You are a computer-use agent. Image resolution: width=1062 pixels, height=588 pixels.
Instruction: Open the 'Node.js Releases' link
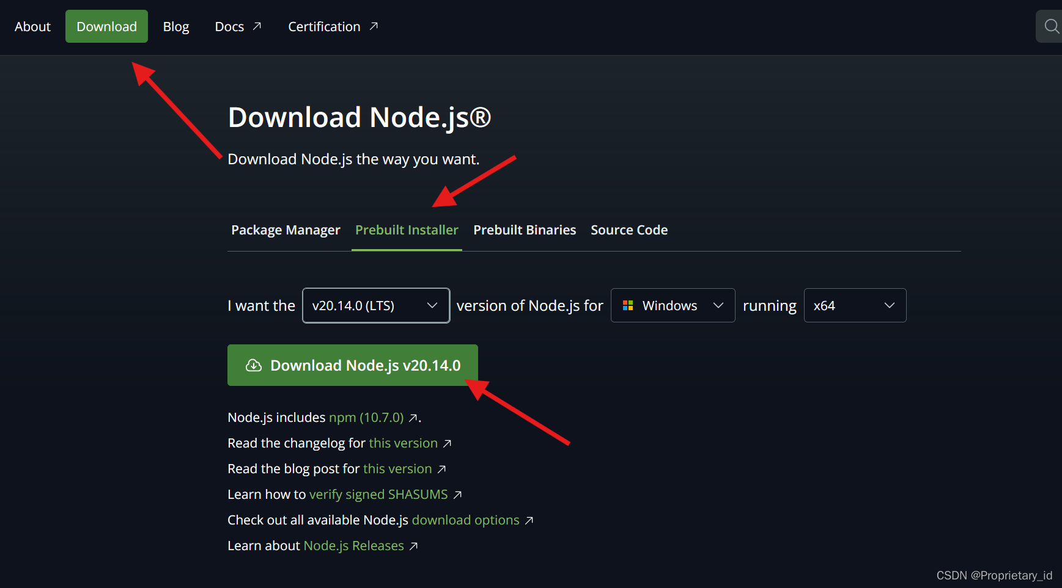[354, 546]
